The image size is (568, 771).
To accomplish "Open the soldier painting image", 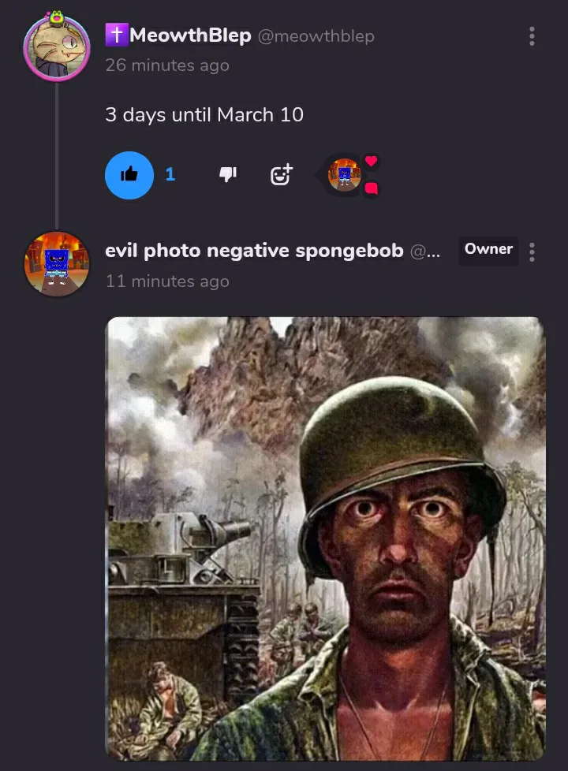I will coord(325,538).
